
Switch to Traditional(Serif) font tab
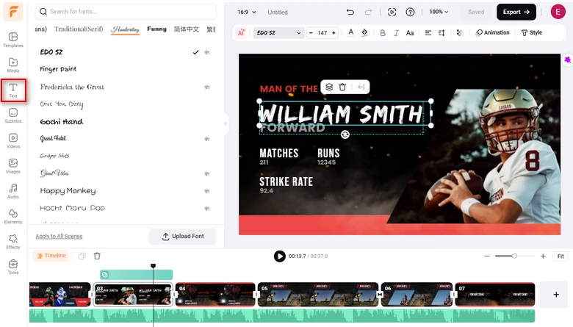click(79, 29)
